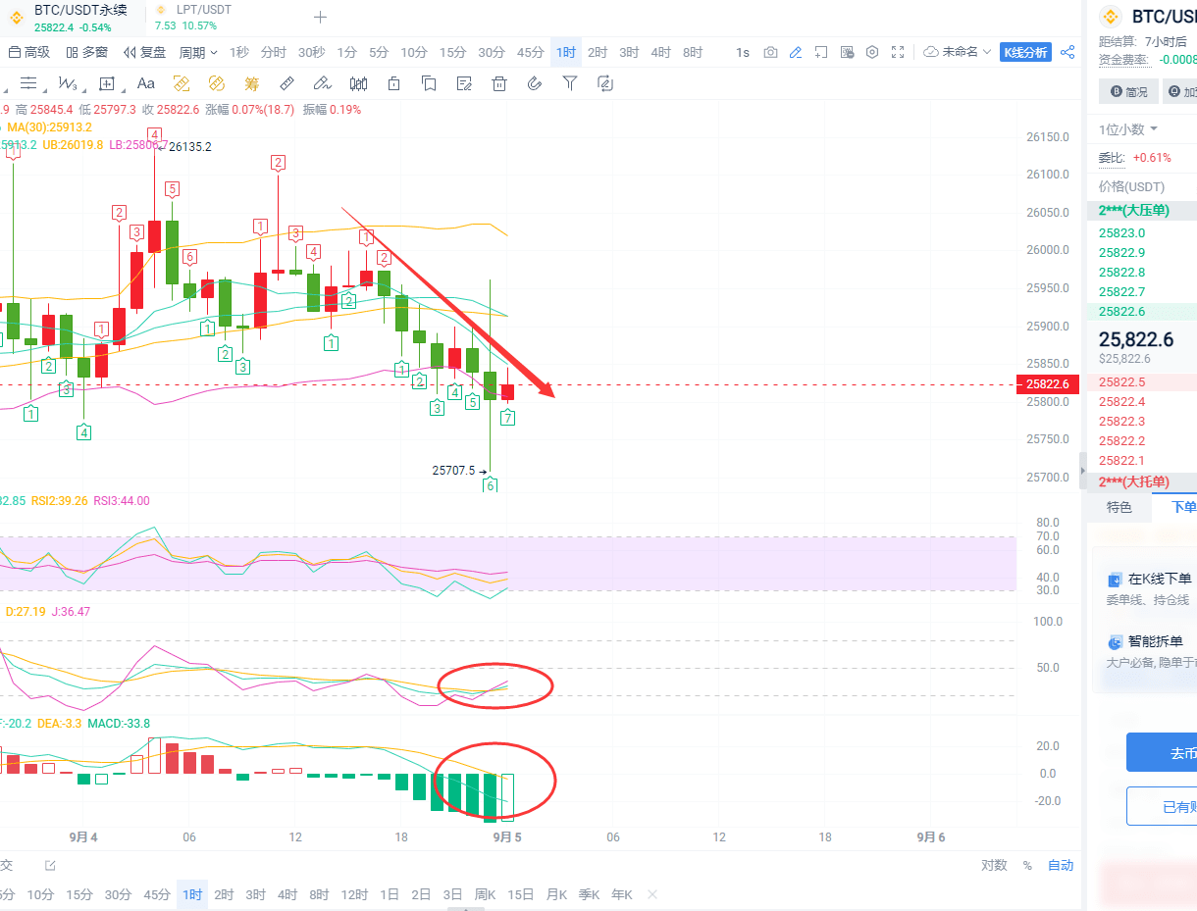Click the magnet snap icon

535,83
